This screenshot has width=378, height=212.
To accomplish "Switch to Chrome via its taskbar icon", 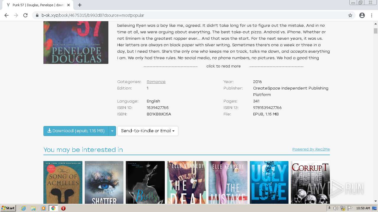I will 53,208.
